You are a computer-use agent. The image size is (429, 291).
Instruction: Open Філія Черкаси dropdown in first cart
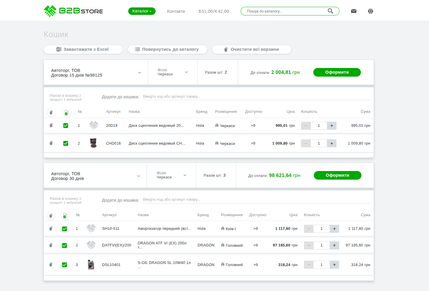(186, 72)
